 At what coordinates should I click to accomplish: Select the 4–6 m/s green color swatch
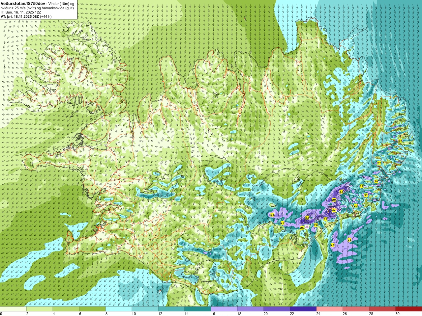point(66,309)
